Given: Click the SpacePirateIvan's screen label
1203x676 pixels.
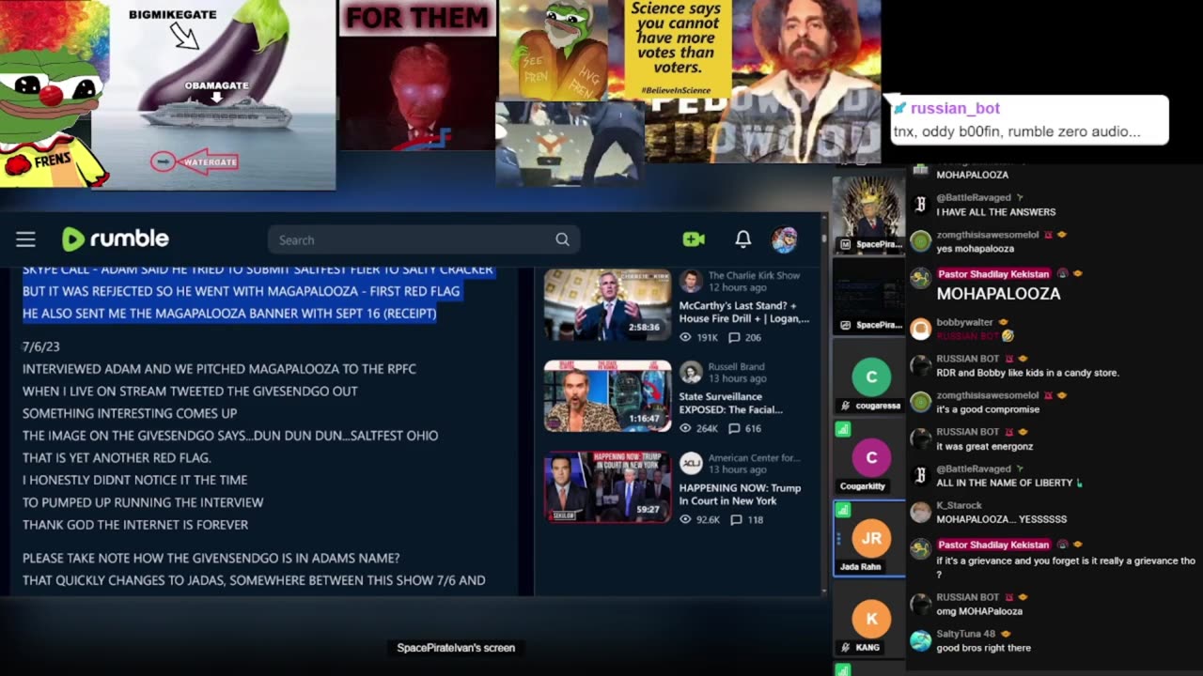Looking at the screenshot, I should (456, 648).
